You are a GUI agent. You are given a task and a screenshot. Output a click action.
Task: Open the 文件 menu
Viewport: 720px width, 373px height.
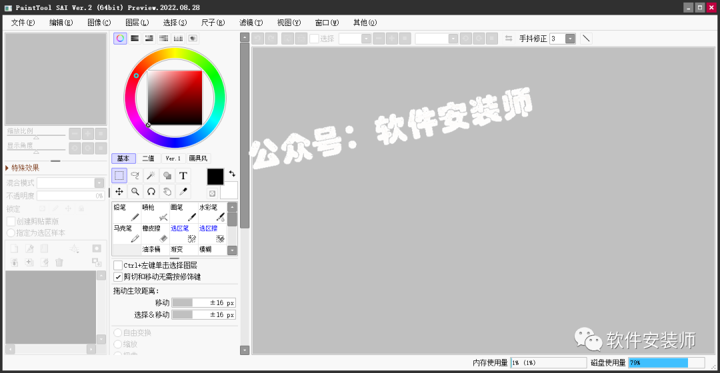23,23
